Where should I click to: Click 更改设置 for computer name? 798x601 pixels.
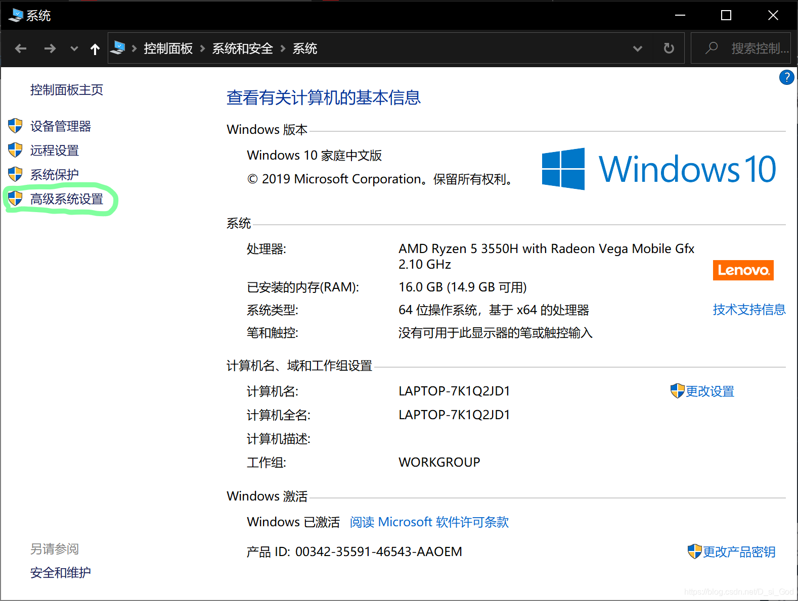[x=710, y=391]
